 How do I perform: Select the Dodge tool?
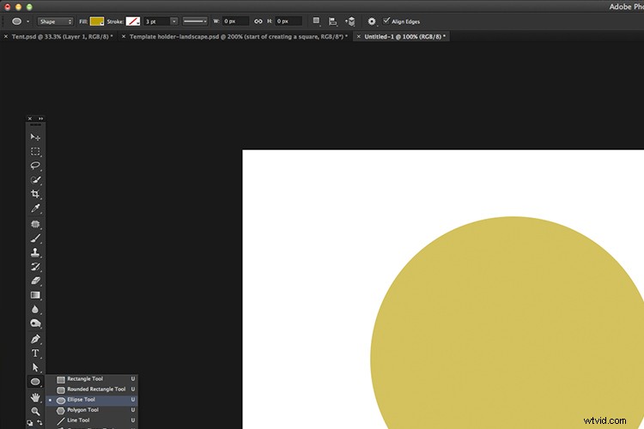pos(35,323)
